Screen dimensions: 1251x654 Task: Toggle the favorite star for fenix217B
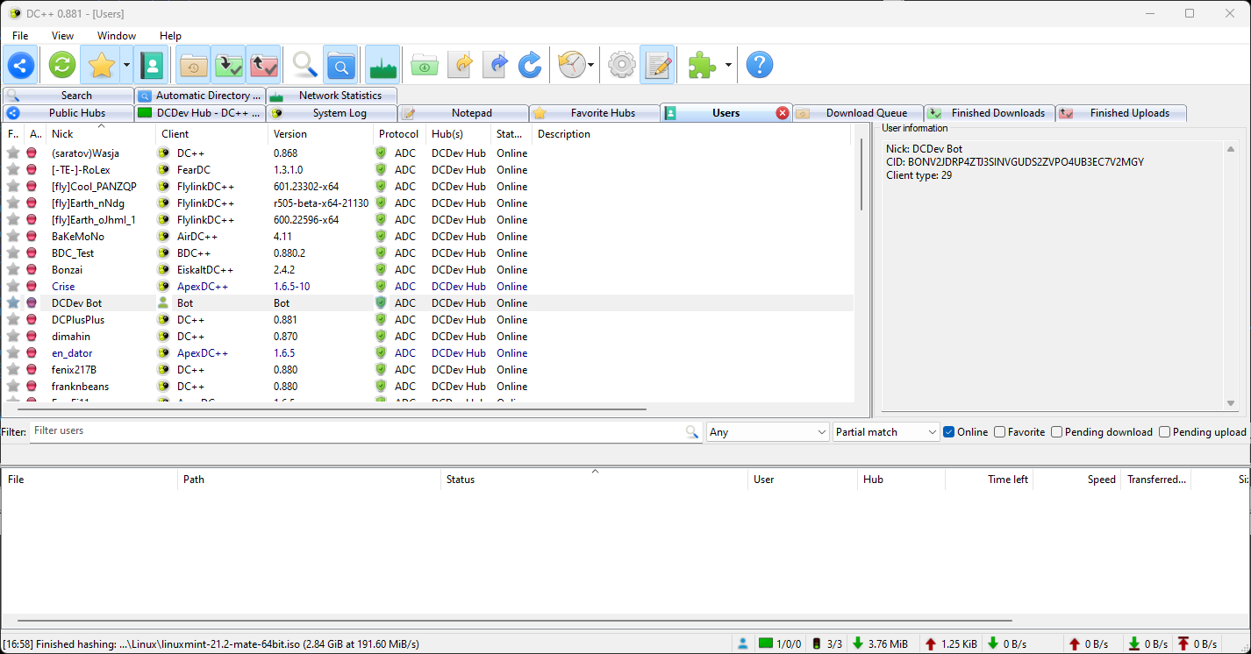coord(13,369)
